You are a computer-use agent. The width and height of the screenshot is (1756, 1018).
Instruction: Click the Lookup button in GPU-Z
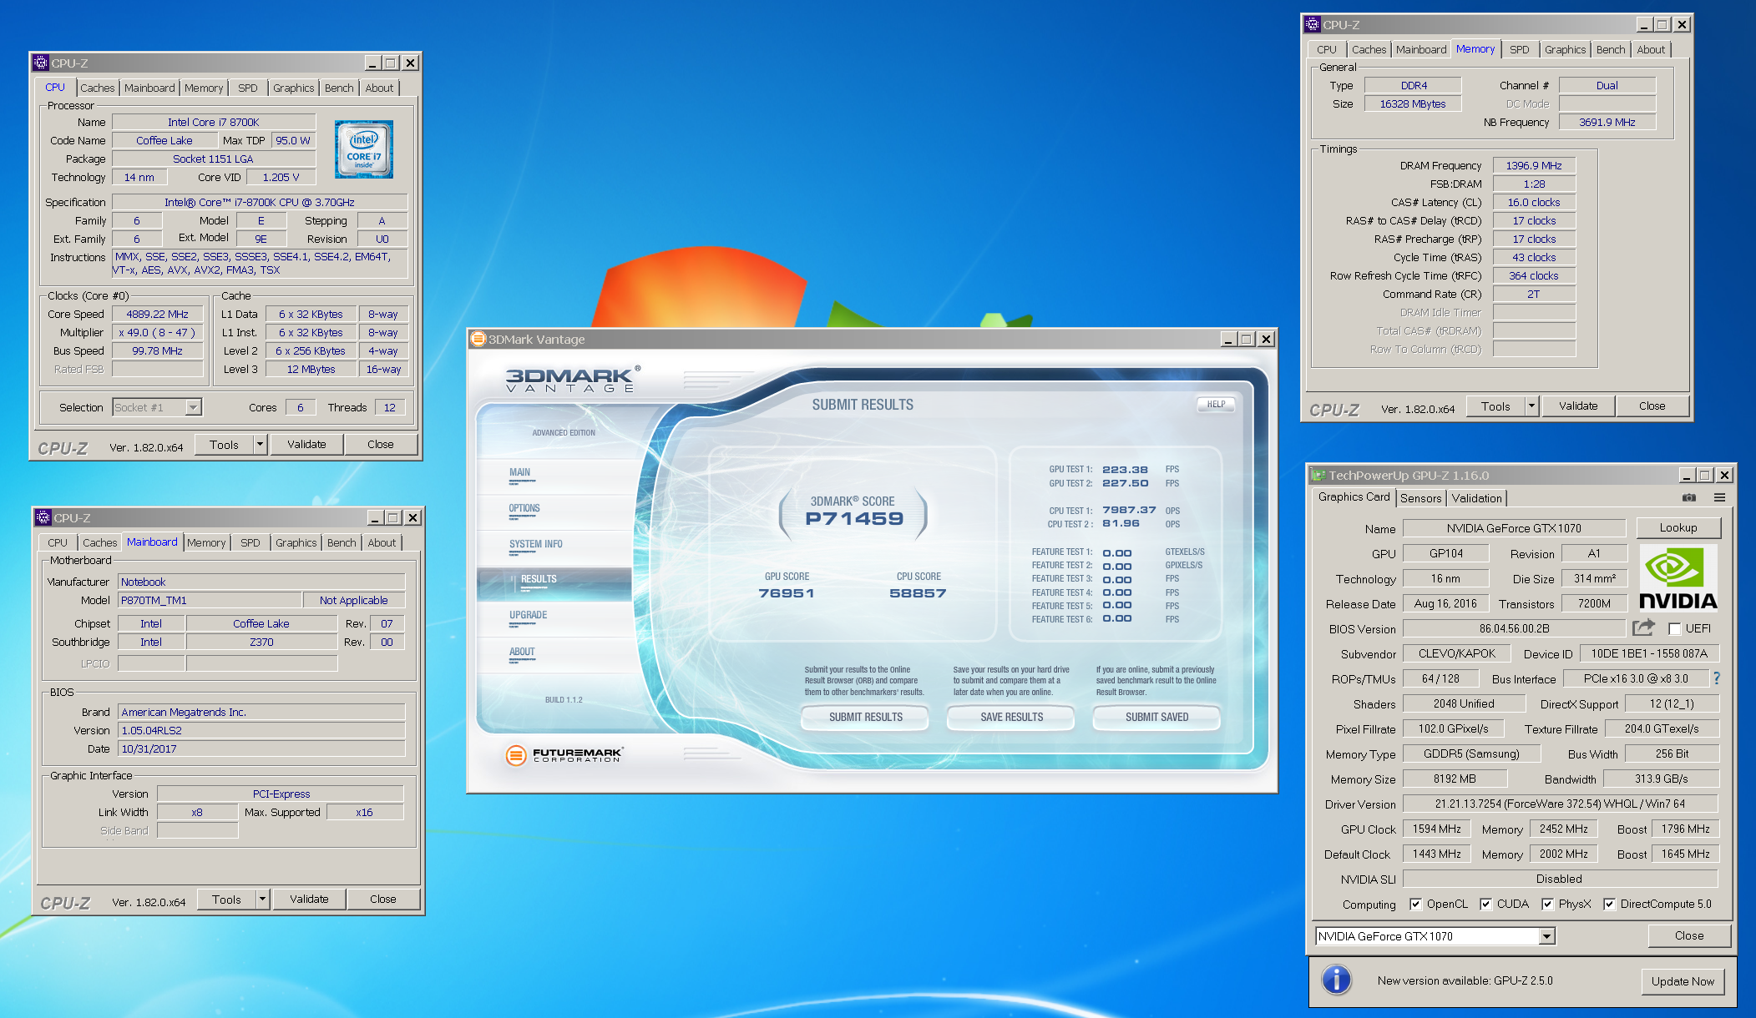click(x=1678, y=527)
